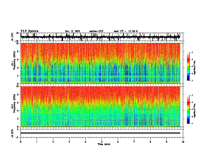Click the "-3" label on ch.1 color bar
This screenshot has width=206, height=159.
[x=192, y=52]
